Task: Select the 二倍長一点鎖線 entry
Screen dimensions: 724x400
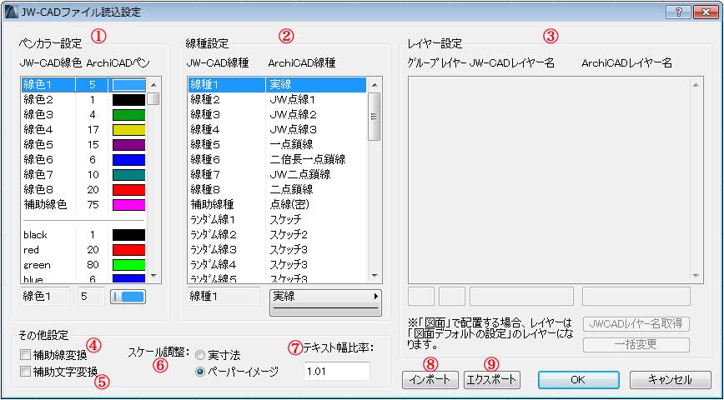Action: [x=308, y=160]
